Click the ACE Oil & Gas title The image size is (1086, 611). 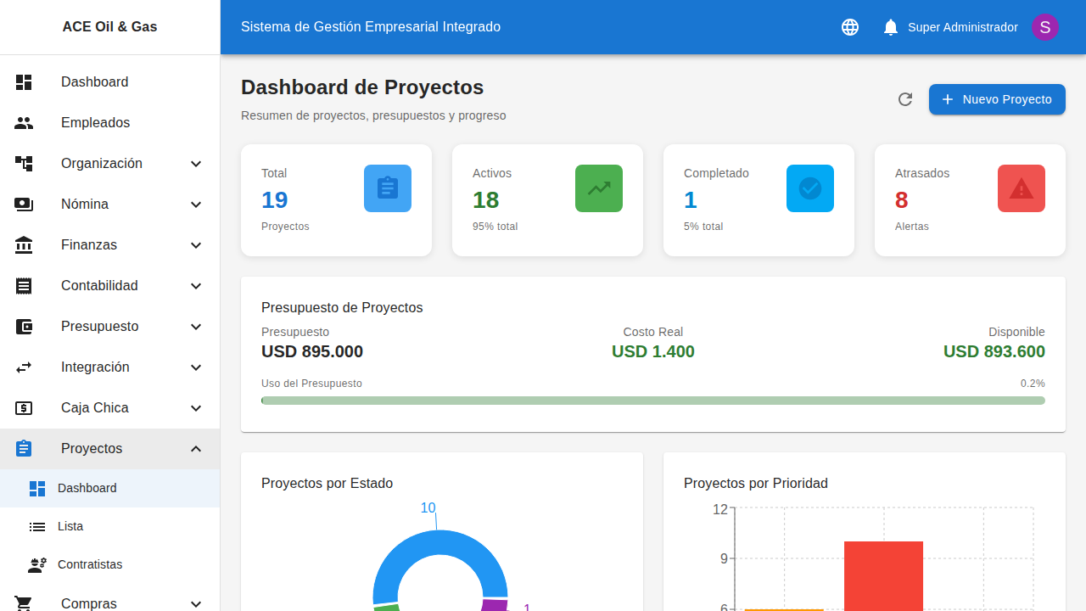[x=109, y=26]
